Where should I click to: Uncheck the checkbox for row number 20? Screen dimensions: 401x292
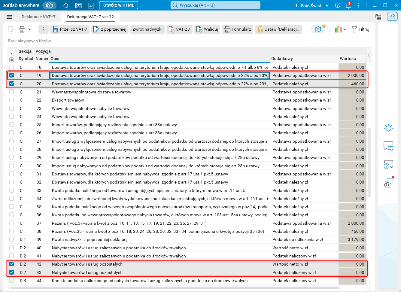(12, 84)
